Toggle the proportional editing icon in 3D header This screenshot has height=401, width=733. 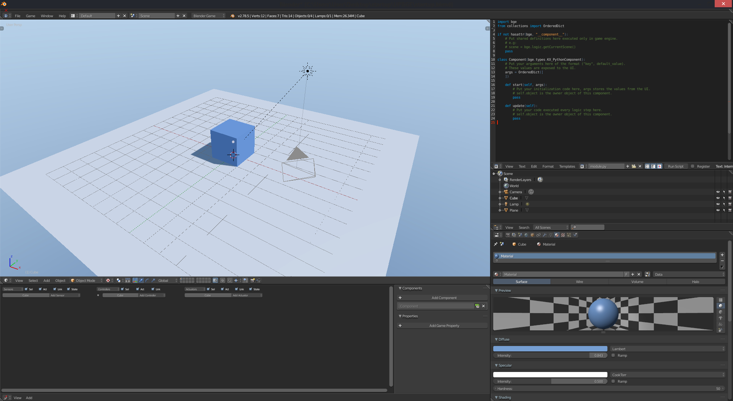[x=223, y=280]
